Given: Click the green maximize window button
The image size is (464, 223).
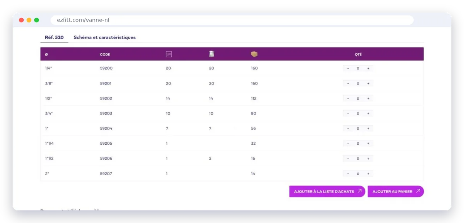Looking at the screenshot, I should coord(36,20).
